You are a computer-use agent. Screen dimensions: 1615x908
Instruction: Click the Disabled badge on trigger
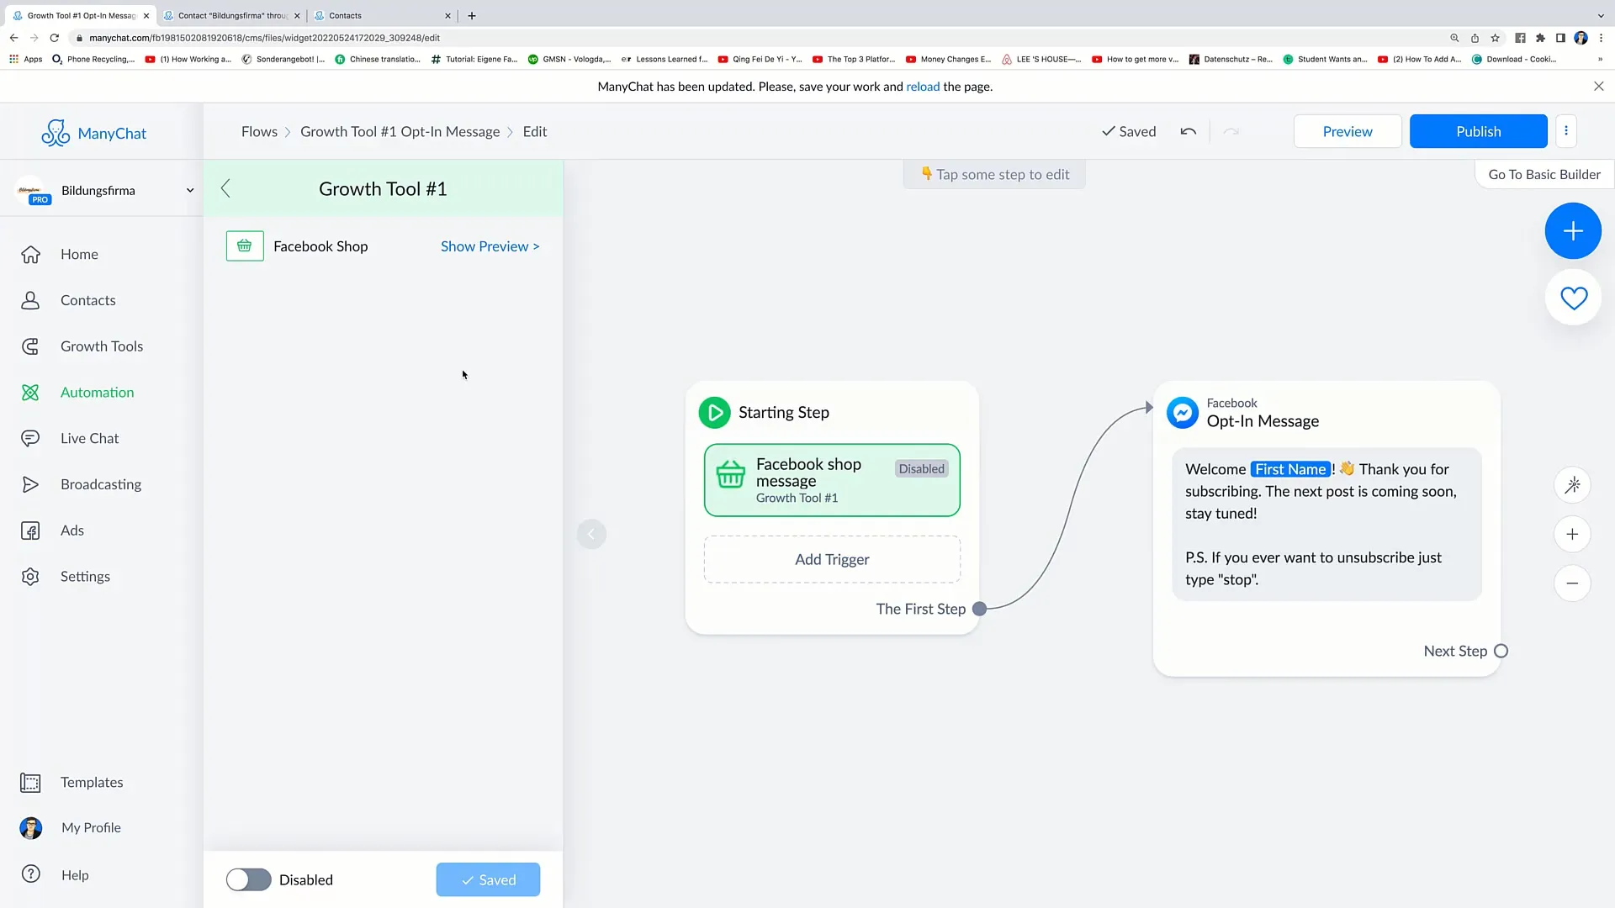(x=921, y=469)
